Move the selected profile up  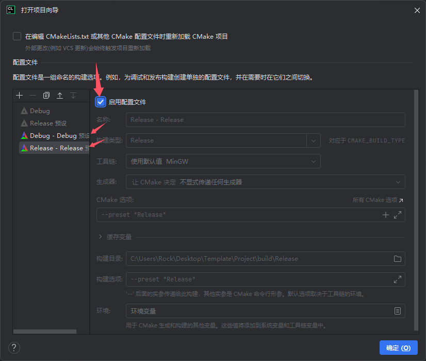[59, 95]
